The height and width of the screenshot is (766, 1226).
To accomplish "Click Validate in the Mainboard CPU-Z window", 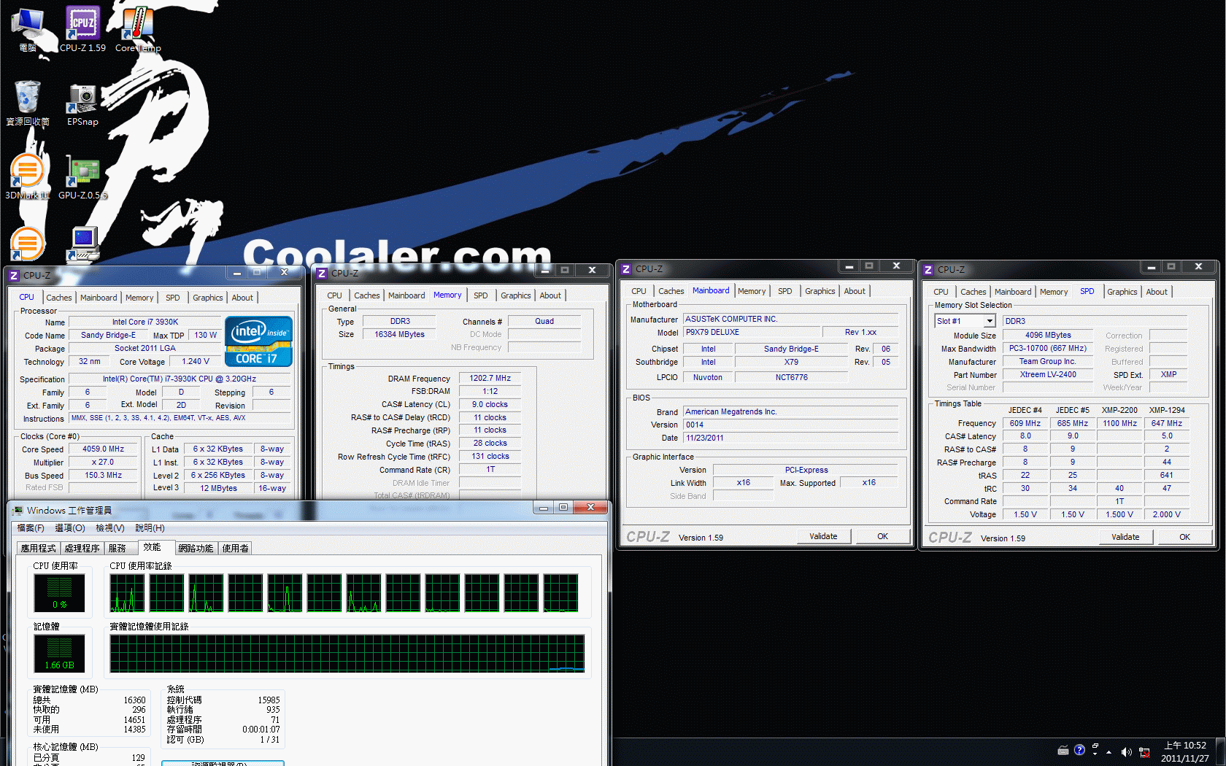I will (823, 536).
